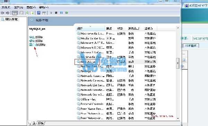The height and width of the screenshot is (126, 208).
Task: Click the 停止此服务 stop service link
Action: 36,37
